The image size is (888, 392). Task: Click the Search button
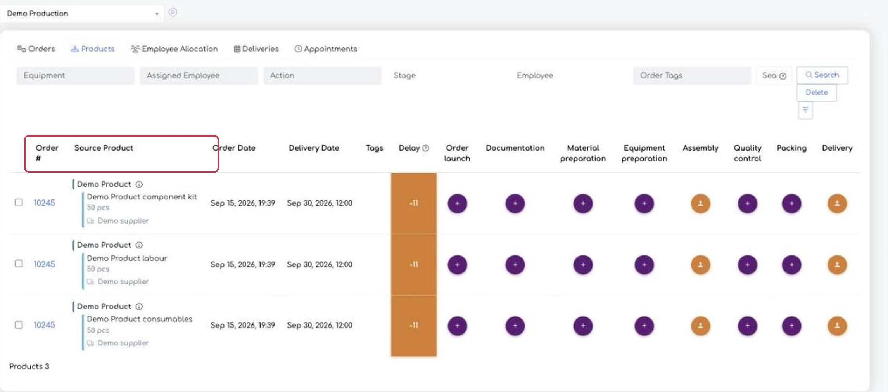point(822,75)
